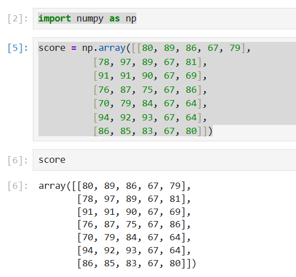Click the code cell containing only score
The height and width of the screenshot is (277, 296).
[x=165, y=160]
